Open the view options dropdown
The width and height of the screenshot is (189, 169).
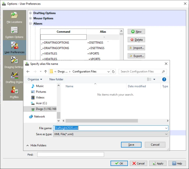(154, 79)
